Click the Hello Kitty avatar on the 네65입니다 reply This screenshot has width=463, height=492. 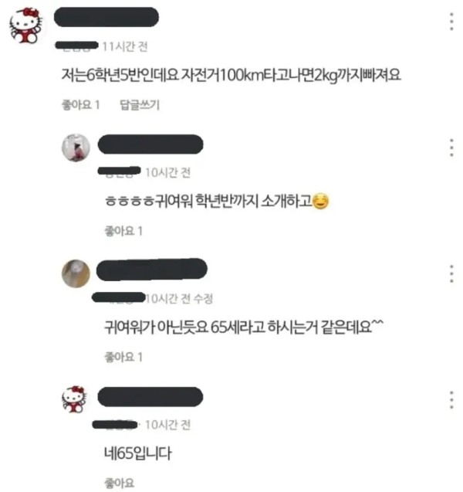74,399
